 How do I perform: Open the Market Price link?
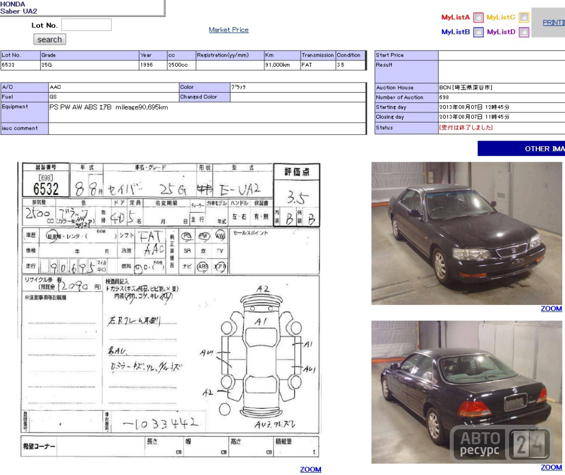[x=228, y=30]
